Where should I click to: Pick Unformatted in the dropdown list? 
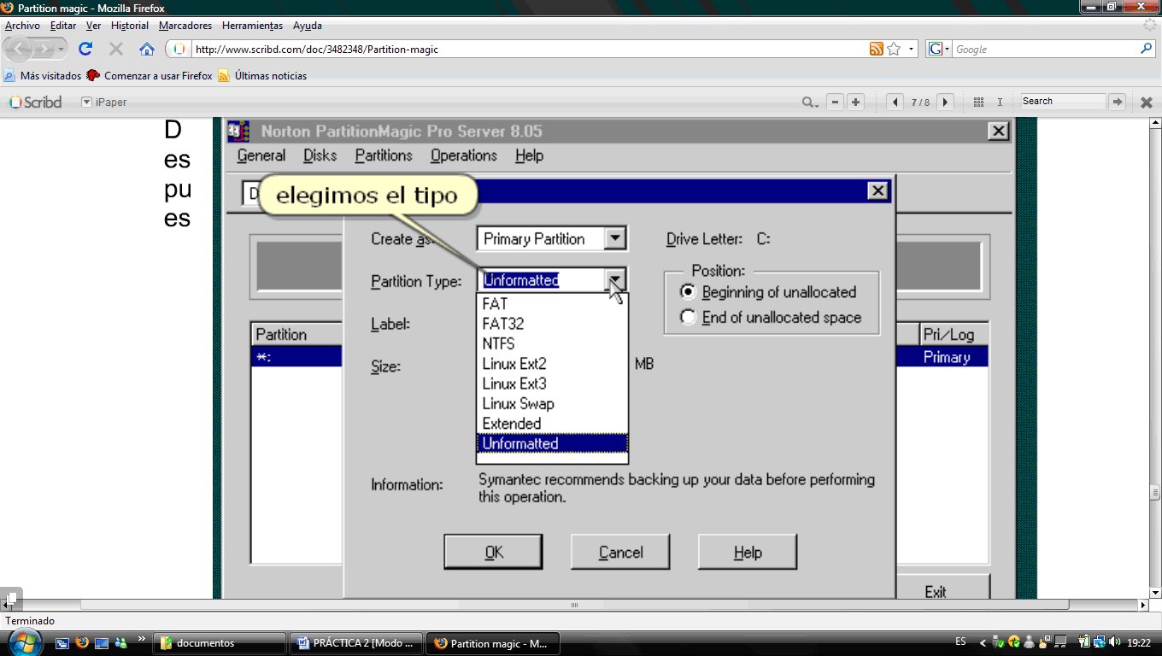[551, 443]
